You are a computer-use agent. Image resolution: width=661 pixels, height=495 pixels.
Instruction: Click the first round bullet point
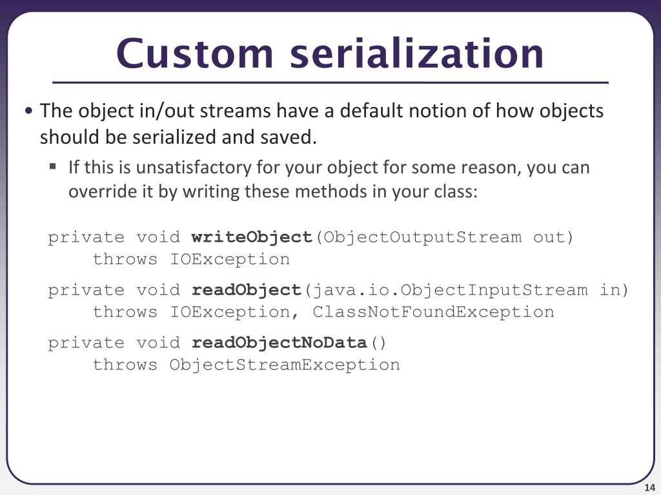tap(28, 111)
